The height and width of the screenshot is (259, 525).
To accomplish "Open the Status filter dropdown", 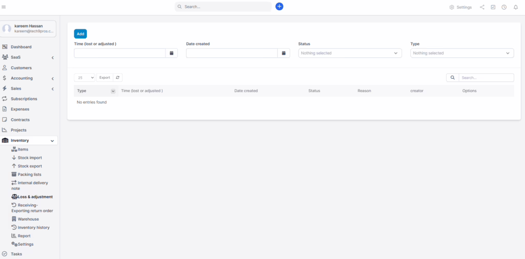I will point(350,53).
